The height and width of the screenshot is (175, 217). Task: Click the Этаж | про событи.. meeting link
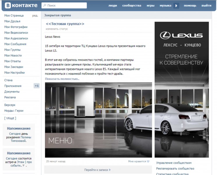(x=22, y=164)
